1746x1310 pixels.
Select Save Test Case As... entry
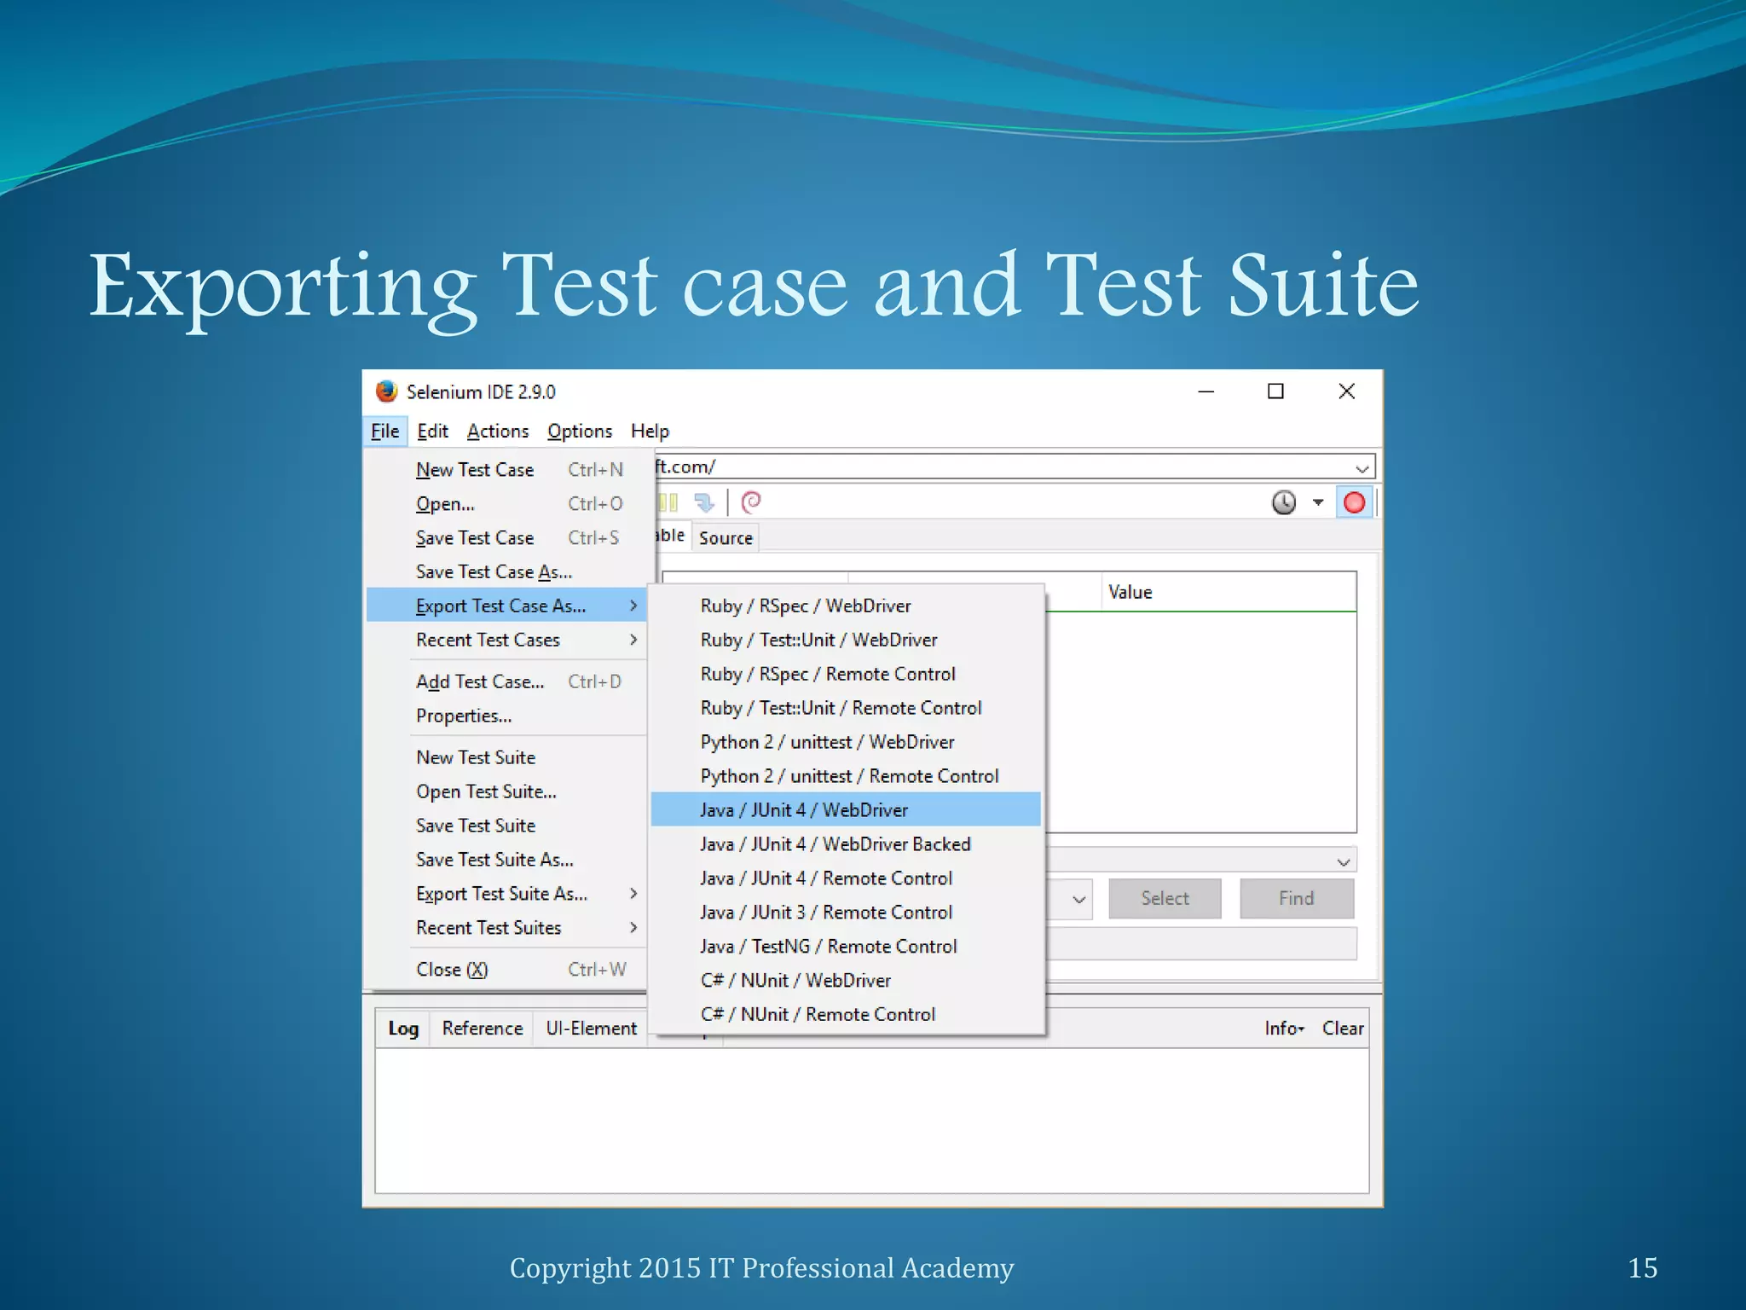[x=508, y=572]
